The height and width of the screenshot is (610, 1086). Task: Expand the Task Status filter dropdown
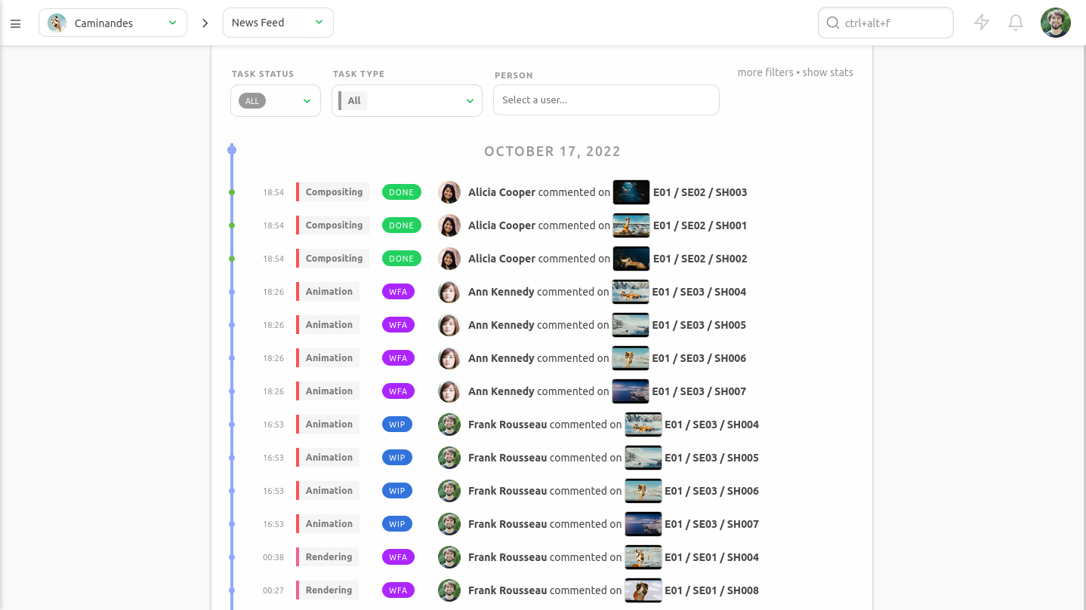[x=307, y=101]
